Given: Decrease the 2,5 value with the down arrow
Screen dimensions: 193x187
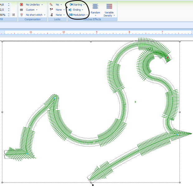Looking at the screenshot, I should (x=9, y=11).
